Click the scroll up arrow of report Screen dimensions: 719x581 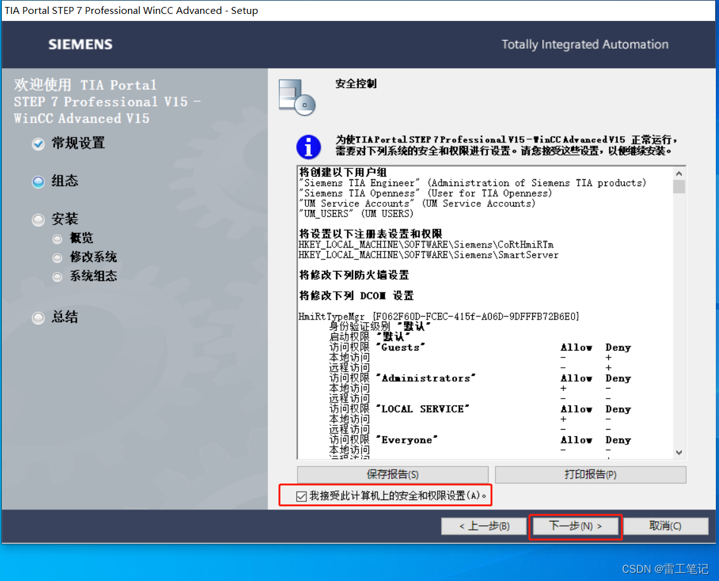point(679,173)
